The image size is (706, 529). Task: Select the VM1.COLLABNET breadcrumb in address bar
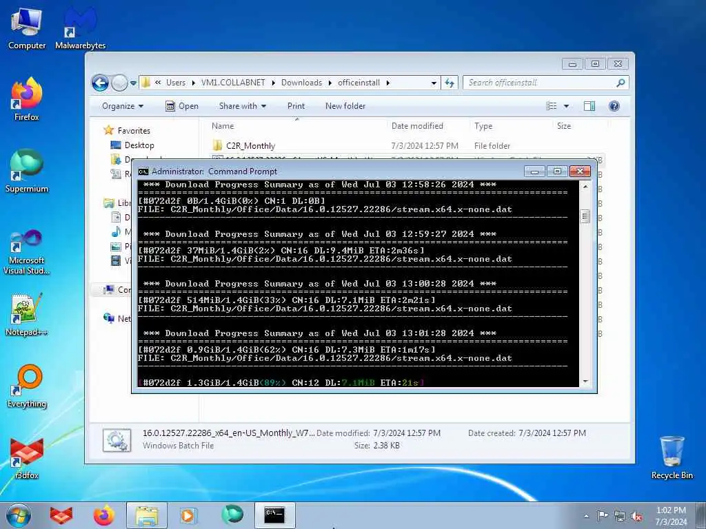(x=233, y=83)
